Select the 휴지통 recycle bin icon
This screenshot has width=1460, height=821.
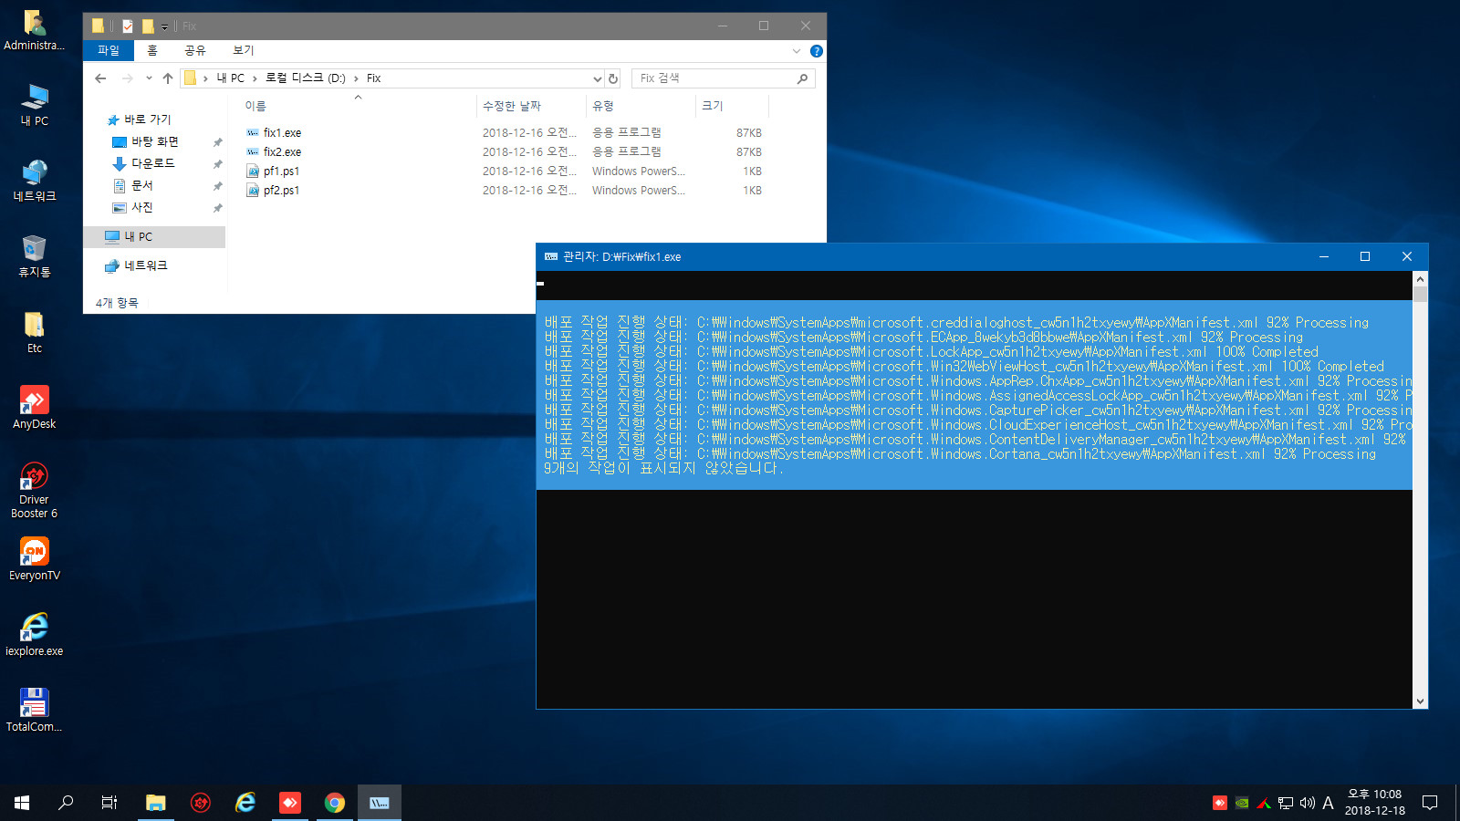pos(34,256)
